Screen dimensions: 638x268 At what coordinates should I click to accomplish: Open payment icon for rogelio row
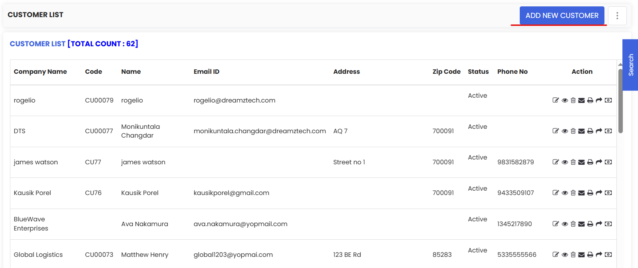[x=608, y=100]
